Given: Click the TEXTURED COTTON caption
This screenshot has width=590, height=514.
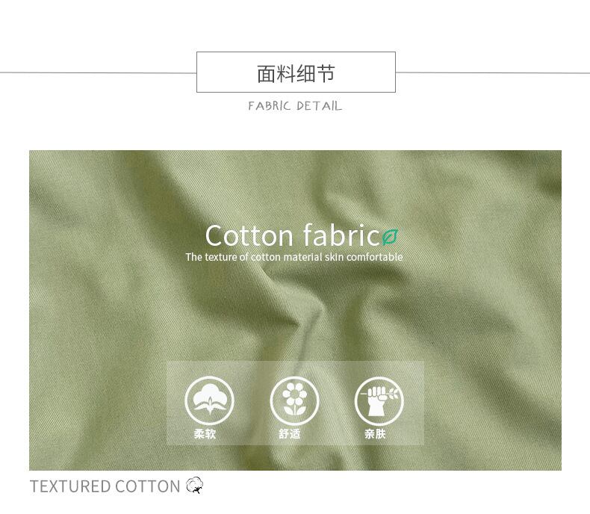Looking at the screenshot, I should pyautogui.click(x=105, y=486).
